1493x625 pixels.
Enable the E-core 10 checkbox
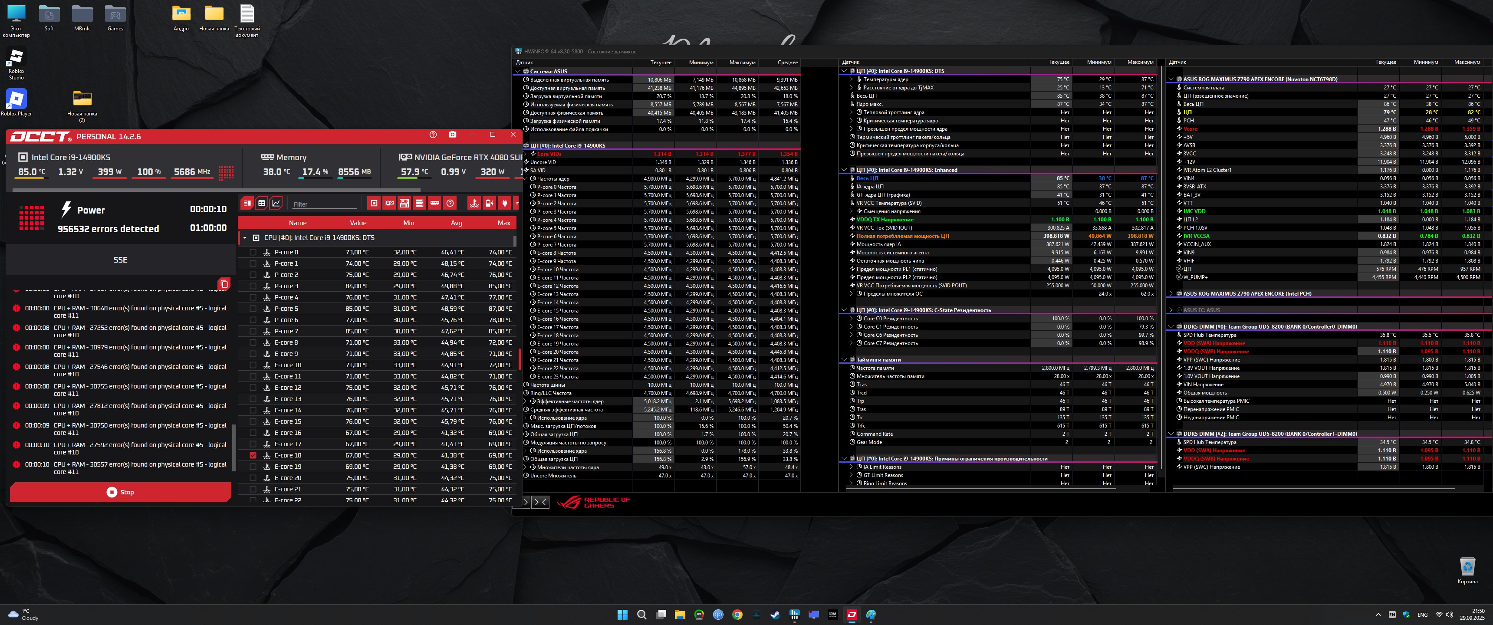[x=253, y=365]
